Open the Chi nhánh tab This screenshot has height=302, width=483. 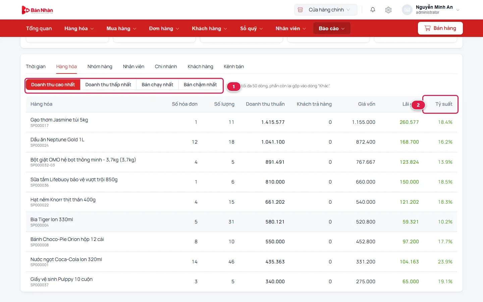166,66
